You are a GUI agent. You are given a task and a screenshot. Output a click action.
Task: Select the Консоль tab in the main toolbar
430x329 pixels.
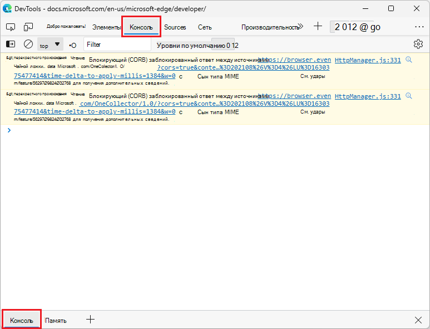coord(141,27)
